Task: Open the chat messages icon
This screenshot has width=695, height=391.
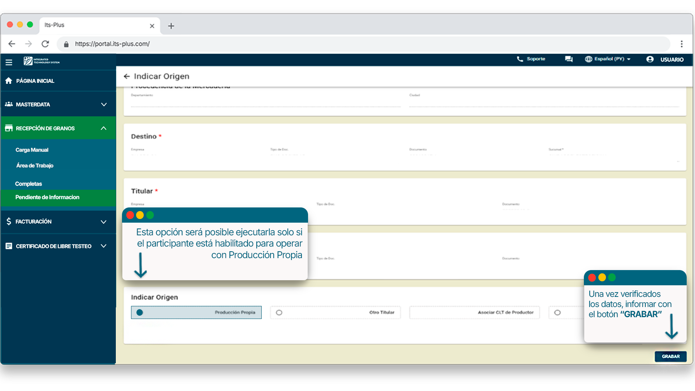Action: coord(569,59)
